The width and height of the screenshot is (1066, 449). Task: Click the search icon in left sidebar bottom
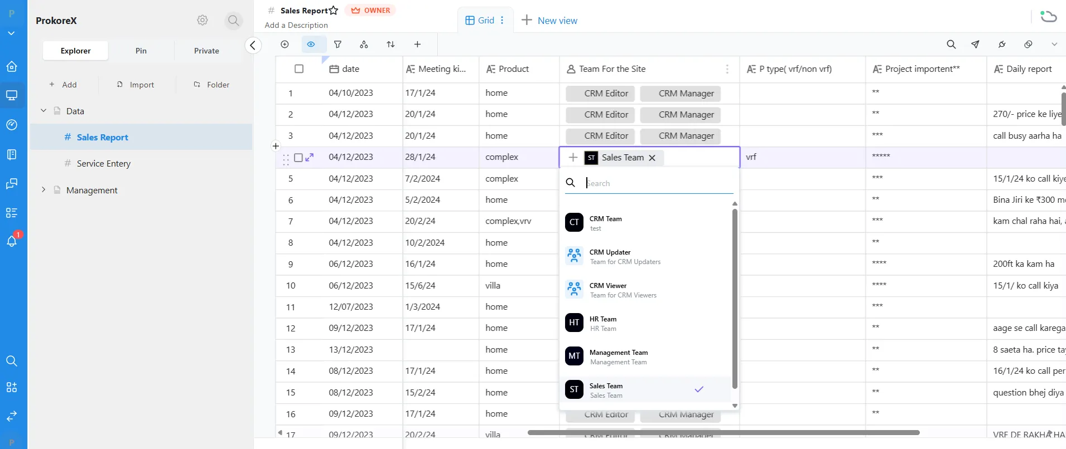12,361
